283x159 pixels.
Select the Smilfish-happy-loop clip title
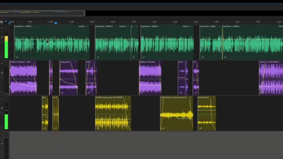(x=110, y=97)
